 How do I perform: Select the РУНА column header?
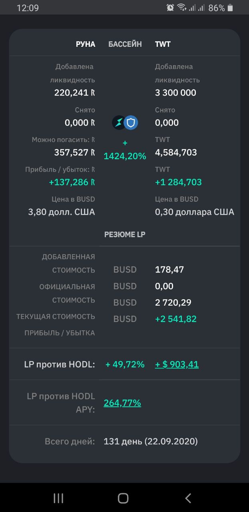[86, 44]
